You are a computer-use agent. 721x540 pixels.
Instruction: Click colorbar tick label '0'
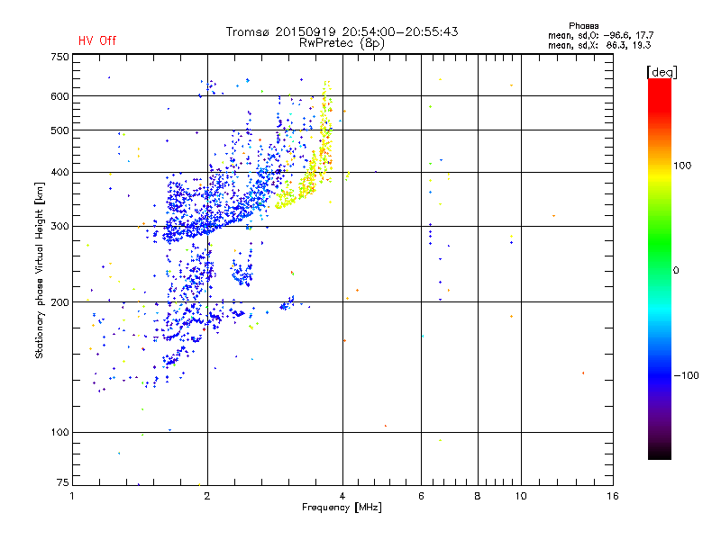tap(676, 271)
